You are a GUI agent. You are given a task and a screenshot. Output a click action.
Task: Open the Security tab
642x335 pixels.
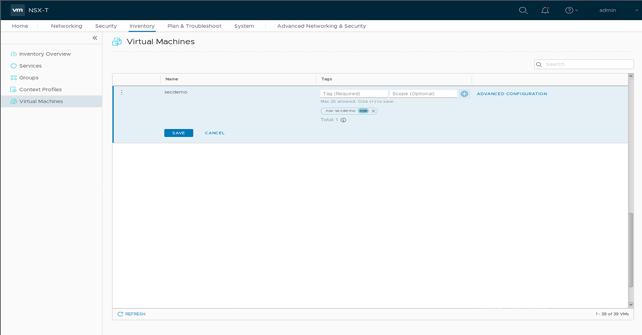(106, 26)
